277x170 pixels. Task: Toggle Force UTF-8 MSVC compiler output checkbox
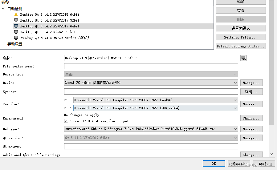coord(66,121)
